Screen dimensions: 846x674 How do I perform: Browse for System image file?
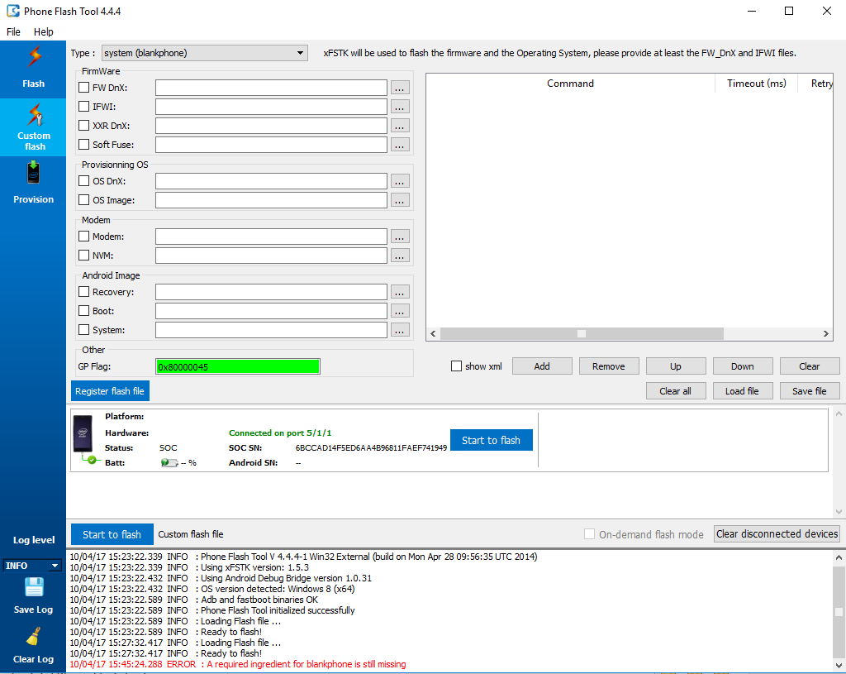(400, 330)
